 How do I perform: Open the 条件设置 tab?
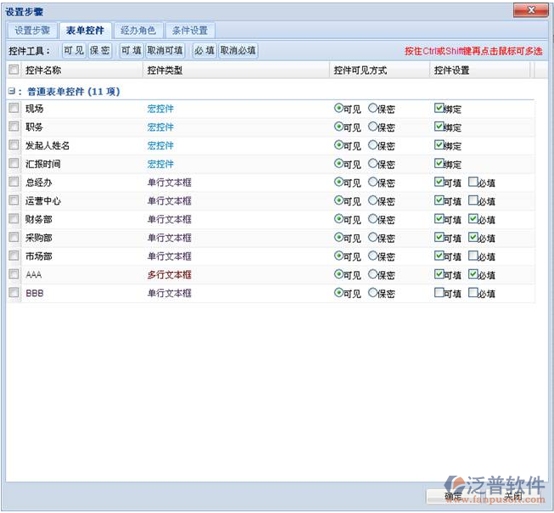tap(189, 31)
